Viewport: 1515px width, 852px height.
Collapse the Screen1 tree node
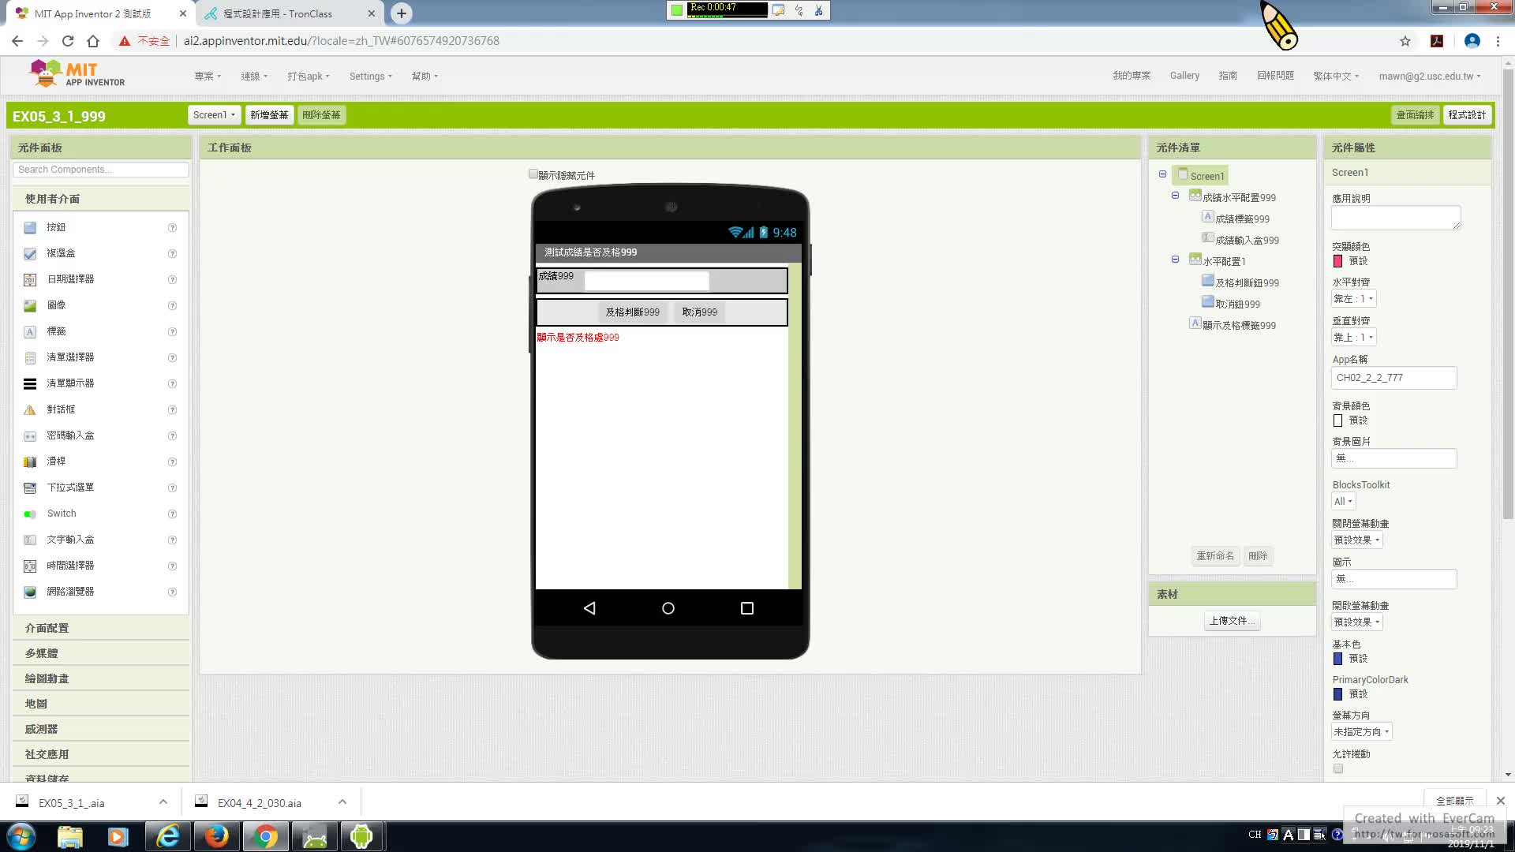tap(1162, 174)
